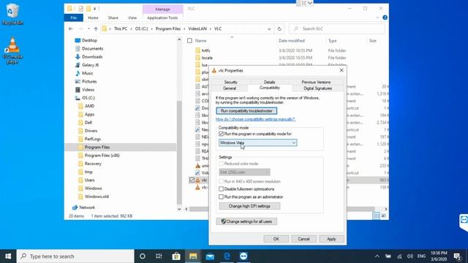Open the Home ribbon tab
This screenshot has height=263, width=468.
(x=93, y=18)
